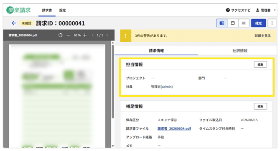Switch to the 仕訳情報 tab
Screen dimensions: 280x151
[x=240, y=51]
